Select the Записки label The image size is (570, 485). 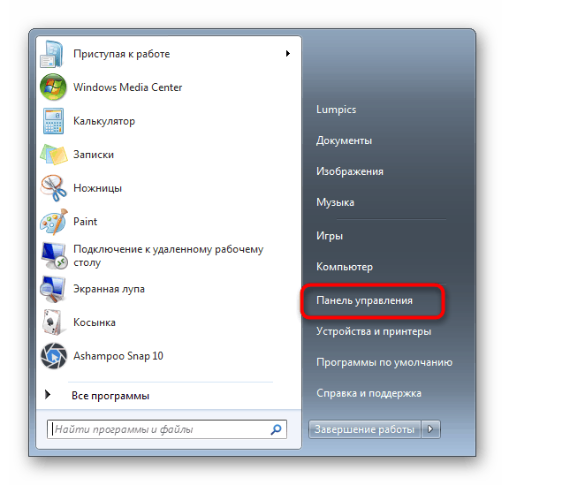pos(94,155)
